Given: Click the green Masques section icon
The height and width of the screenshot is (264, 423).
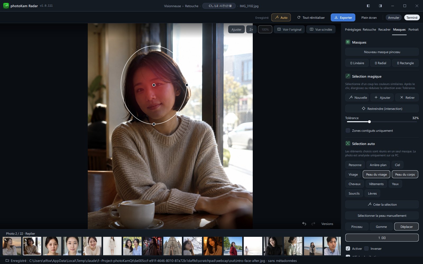Looking at the screenshot, I should pos(348,42).
